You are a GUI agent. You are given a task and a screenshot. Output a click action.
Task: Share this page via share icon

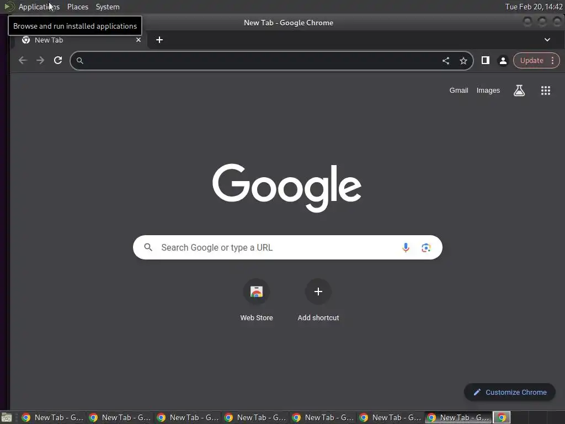pos(446,61)
